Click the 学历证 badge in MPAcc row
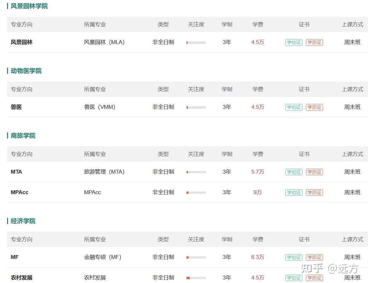Image resolution: width=368 pixels, height=283 pixels. [314, 193]
